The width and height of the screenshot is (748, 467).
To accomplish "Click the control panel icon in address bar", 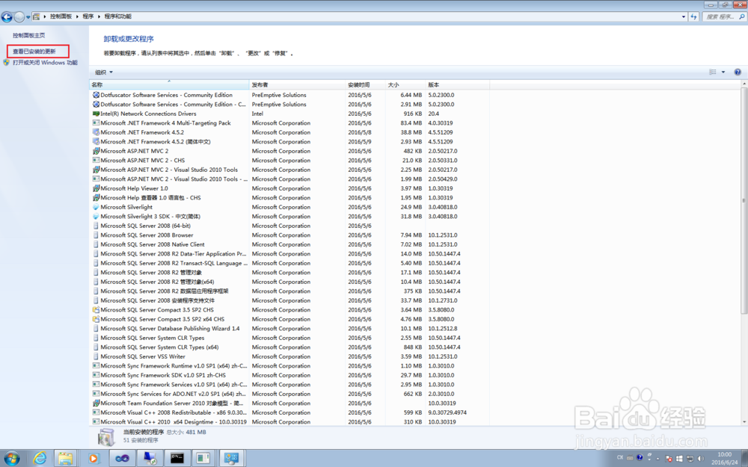I will click(36, 16).
